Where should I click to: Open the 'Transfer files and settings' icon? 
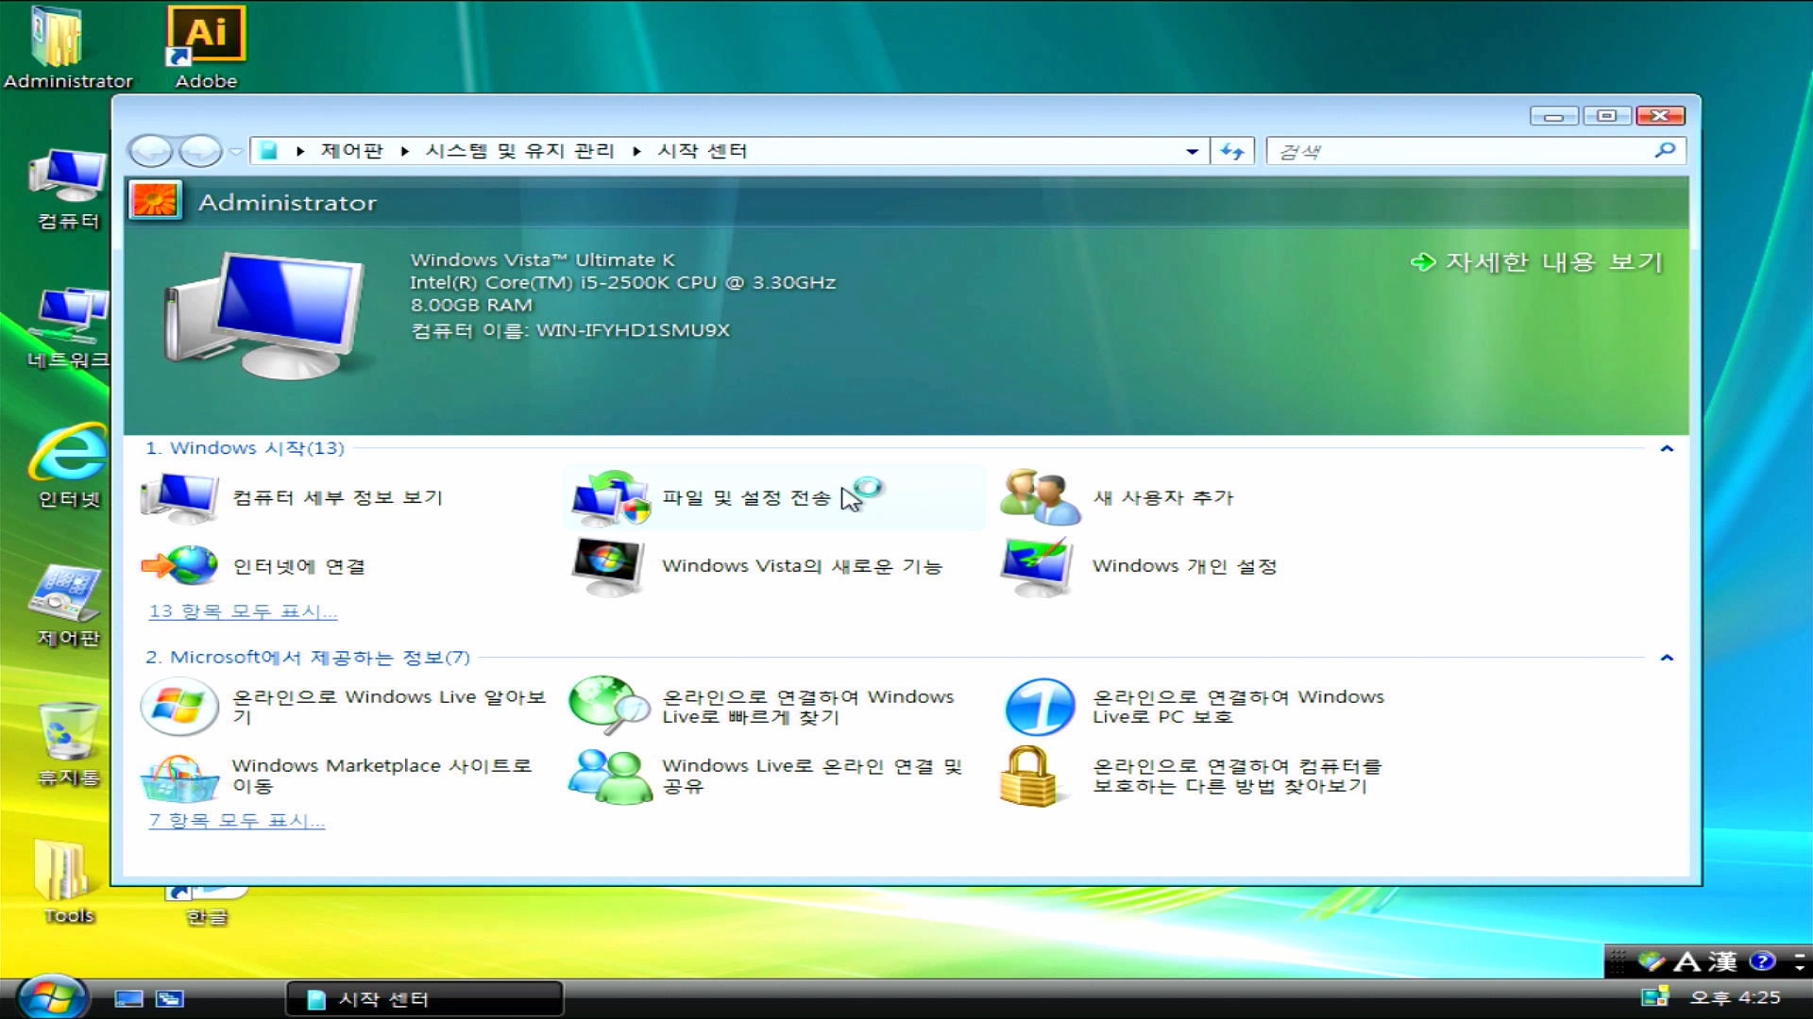610,497
